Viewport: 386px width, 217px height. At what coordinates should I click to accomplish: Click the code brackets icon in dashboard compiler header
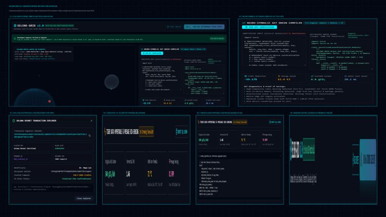(x=142, y=49)
